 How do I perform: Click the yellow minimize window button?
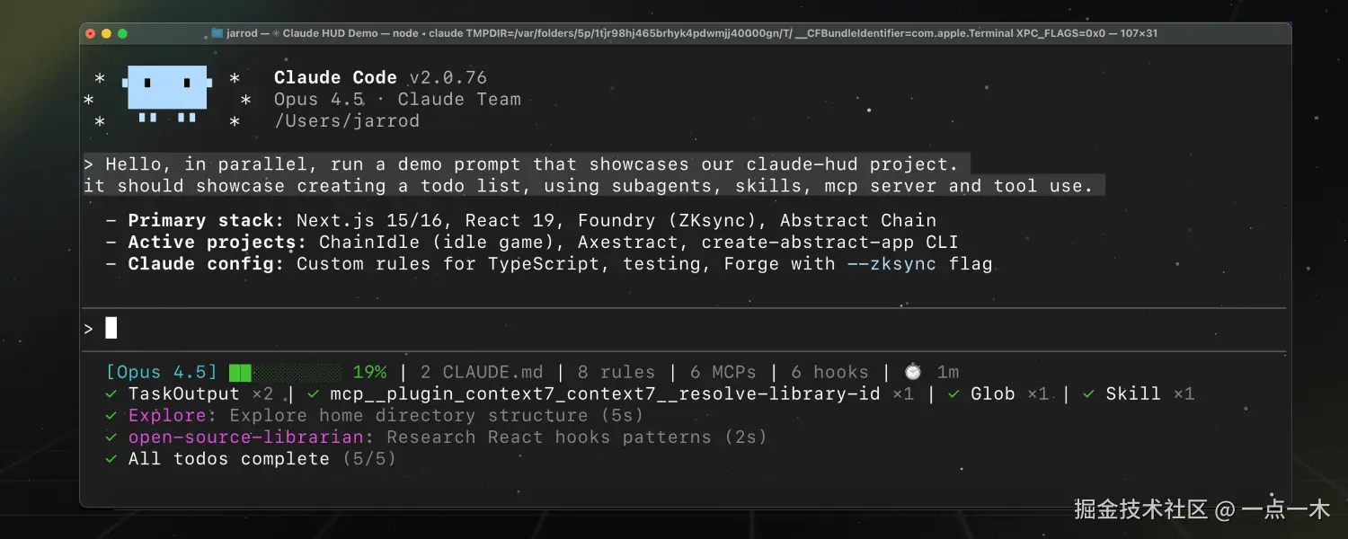106,33
